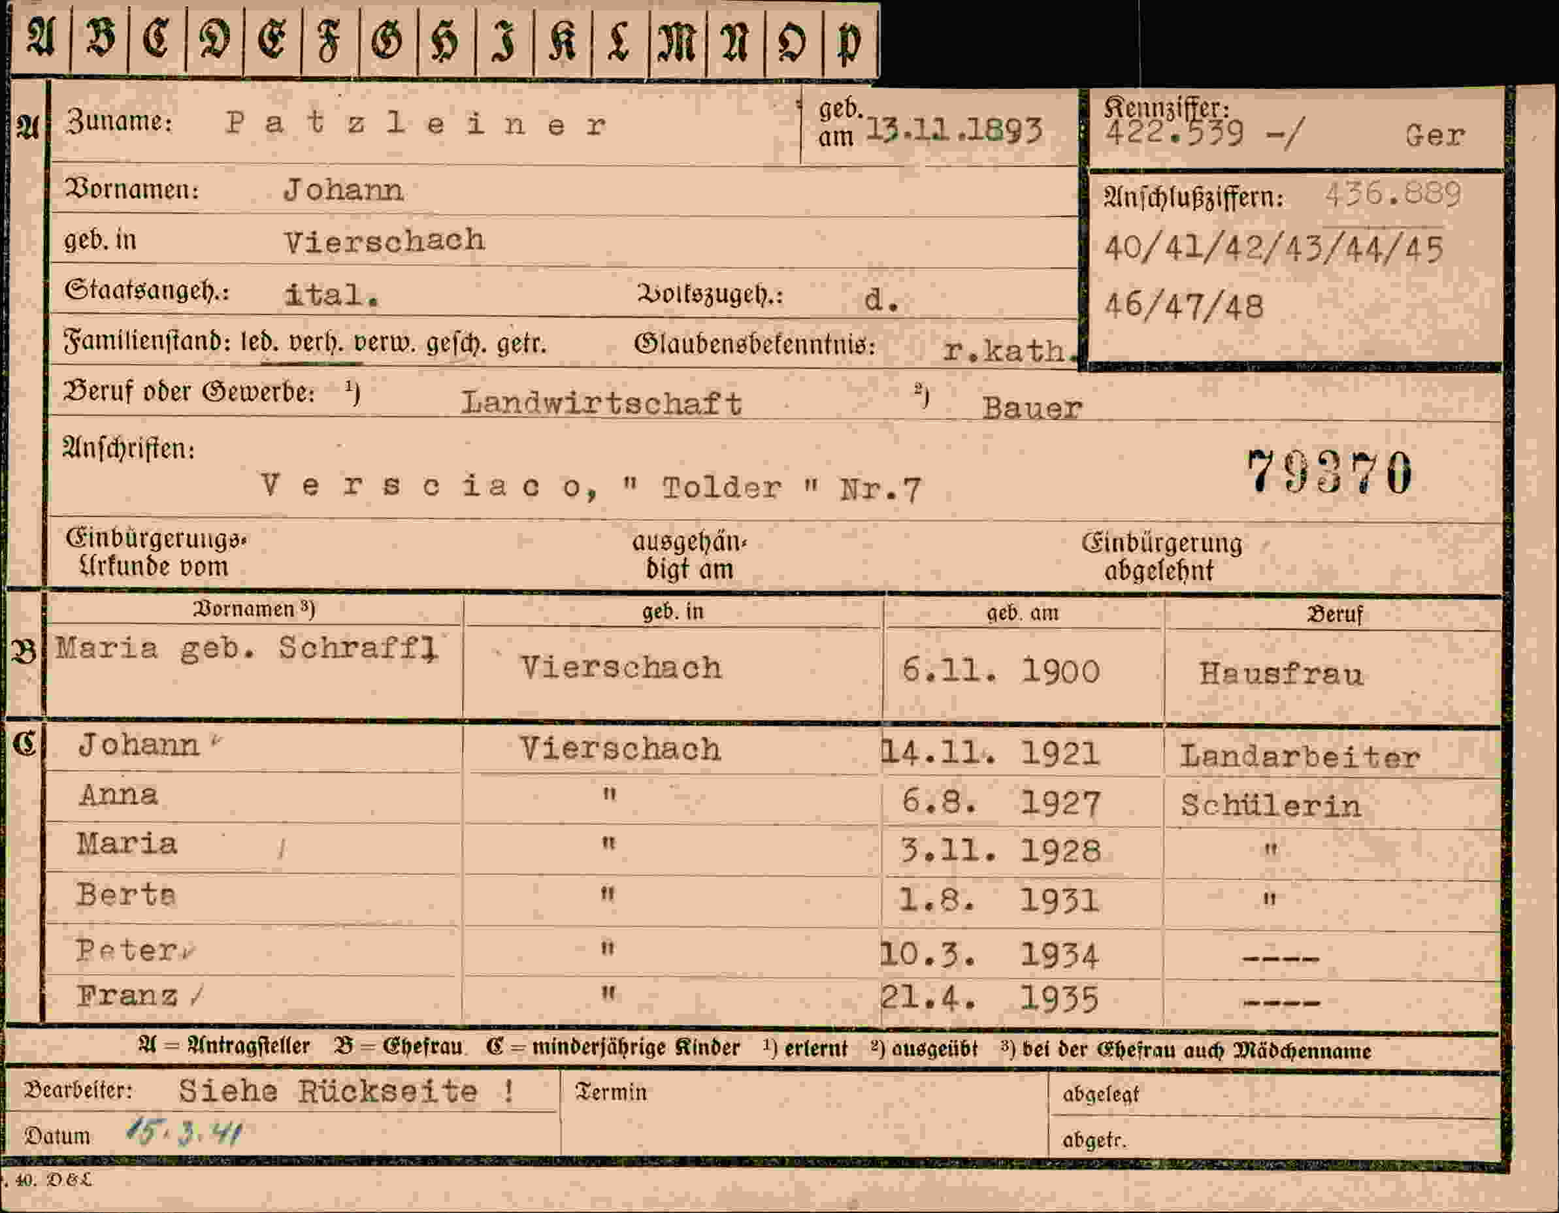Click the religion value 'r.kath.'
Image resolution: width=1559 pixels, height=1213 pixels.
coord(1011,350)
